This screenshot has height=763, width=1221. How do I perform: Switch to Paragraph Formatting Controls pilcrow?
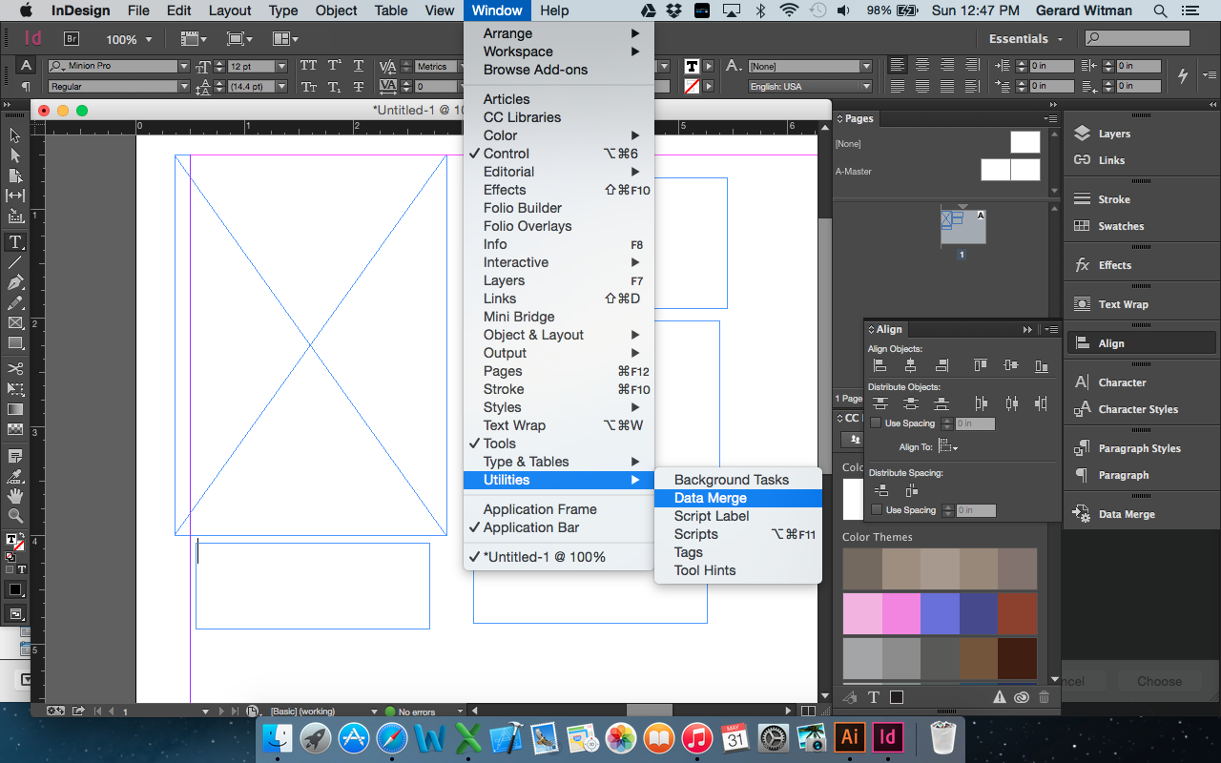click(26, 87)
